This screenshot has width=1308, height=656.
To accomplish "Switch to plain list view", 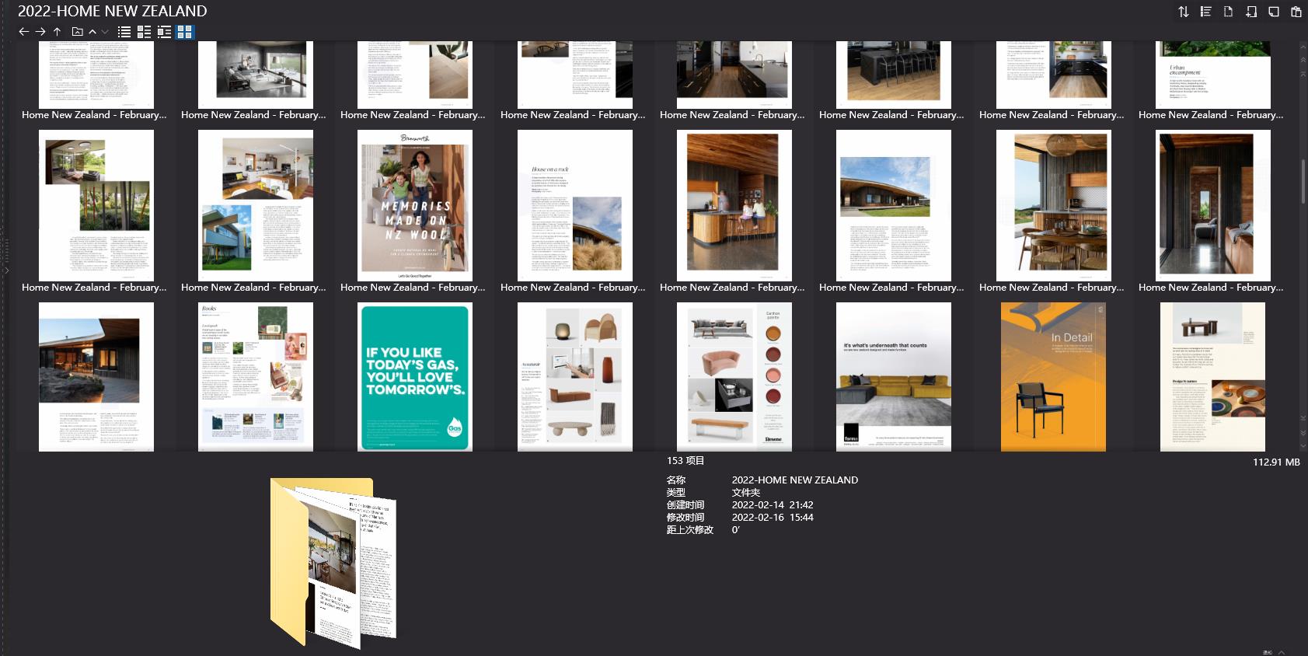I will (124, 32).
